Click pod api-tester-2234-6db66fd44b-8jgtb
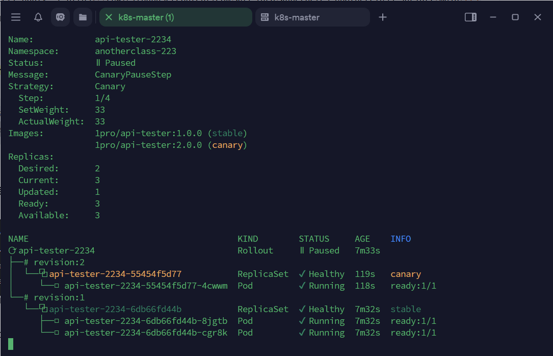This screenshot has width=553, height=356. click(146, 321)
